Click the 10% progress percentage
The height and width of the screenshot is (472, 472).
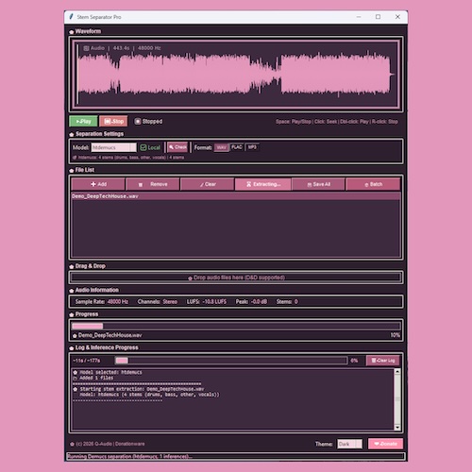pyautogui.click(x=396, y=335)
